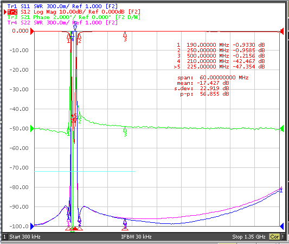Click the Cor correction status indicator
This screenshot has height=244, width=289.
tap(274, 236)
